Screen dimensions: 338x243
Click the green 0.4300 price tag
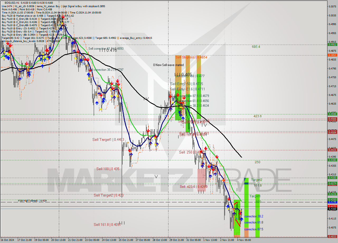pos(332,178)
